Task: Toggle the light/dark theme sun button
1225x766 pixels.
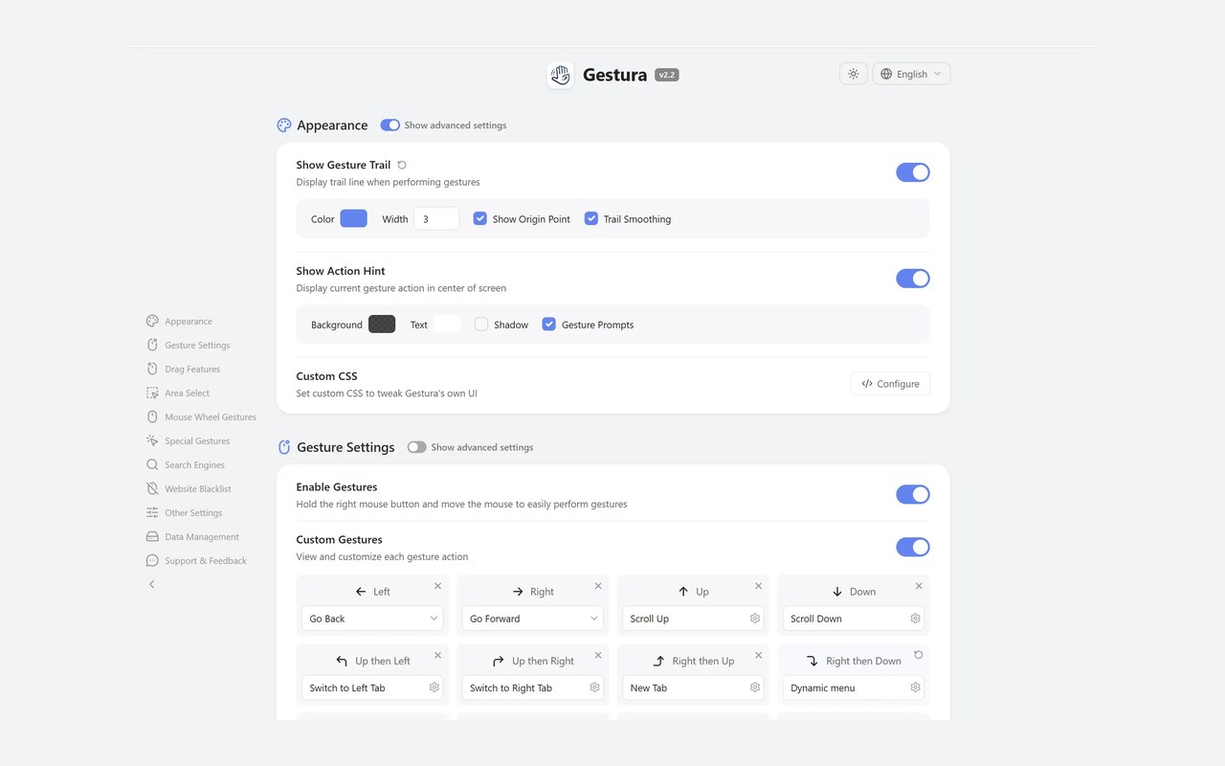Action: [x=853, y=74]
